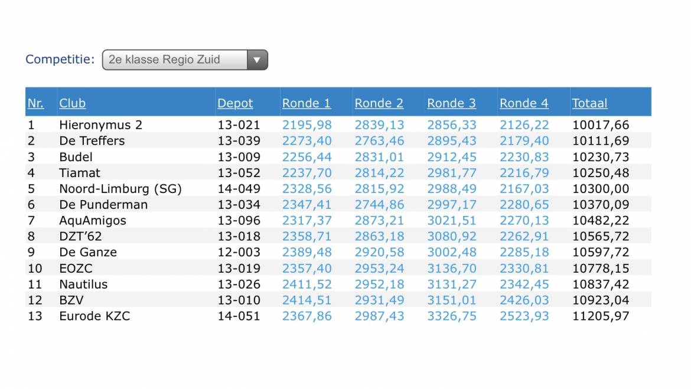This screenshot has height=389, width=691.
Task: Open Tiamat Ronde 3 score 2981,77
Action: [x=452, y=173]
